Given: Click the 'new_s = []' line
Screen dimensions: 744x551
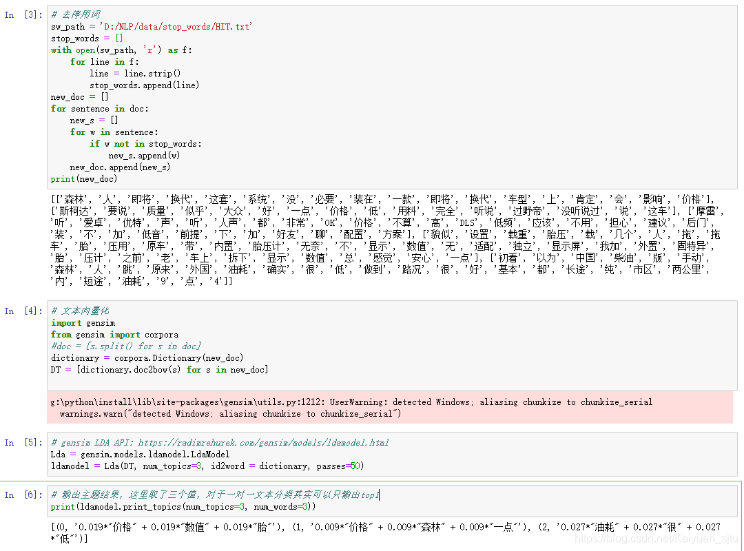Looking at the screenshot, I should tap(94, 120).
